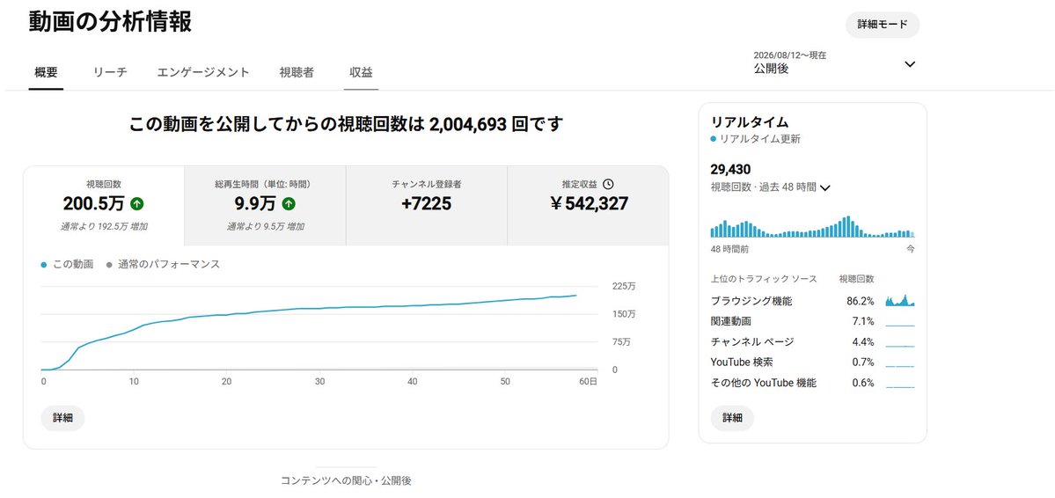
Task: Click the 86.2% value
Action: (x=861, y=301)
